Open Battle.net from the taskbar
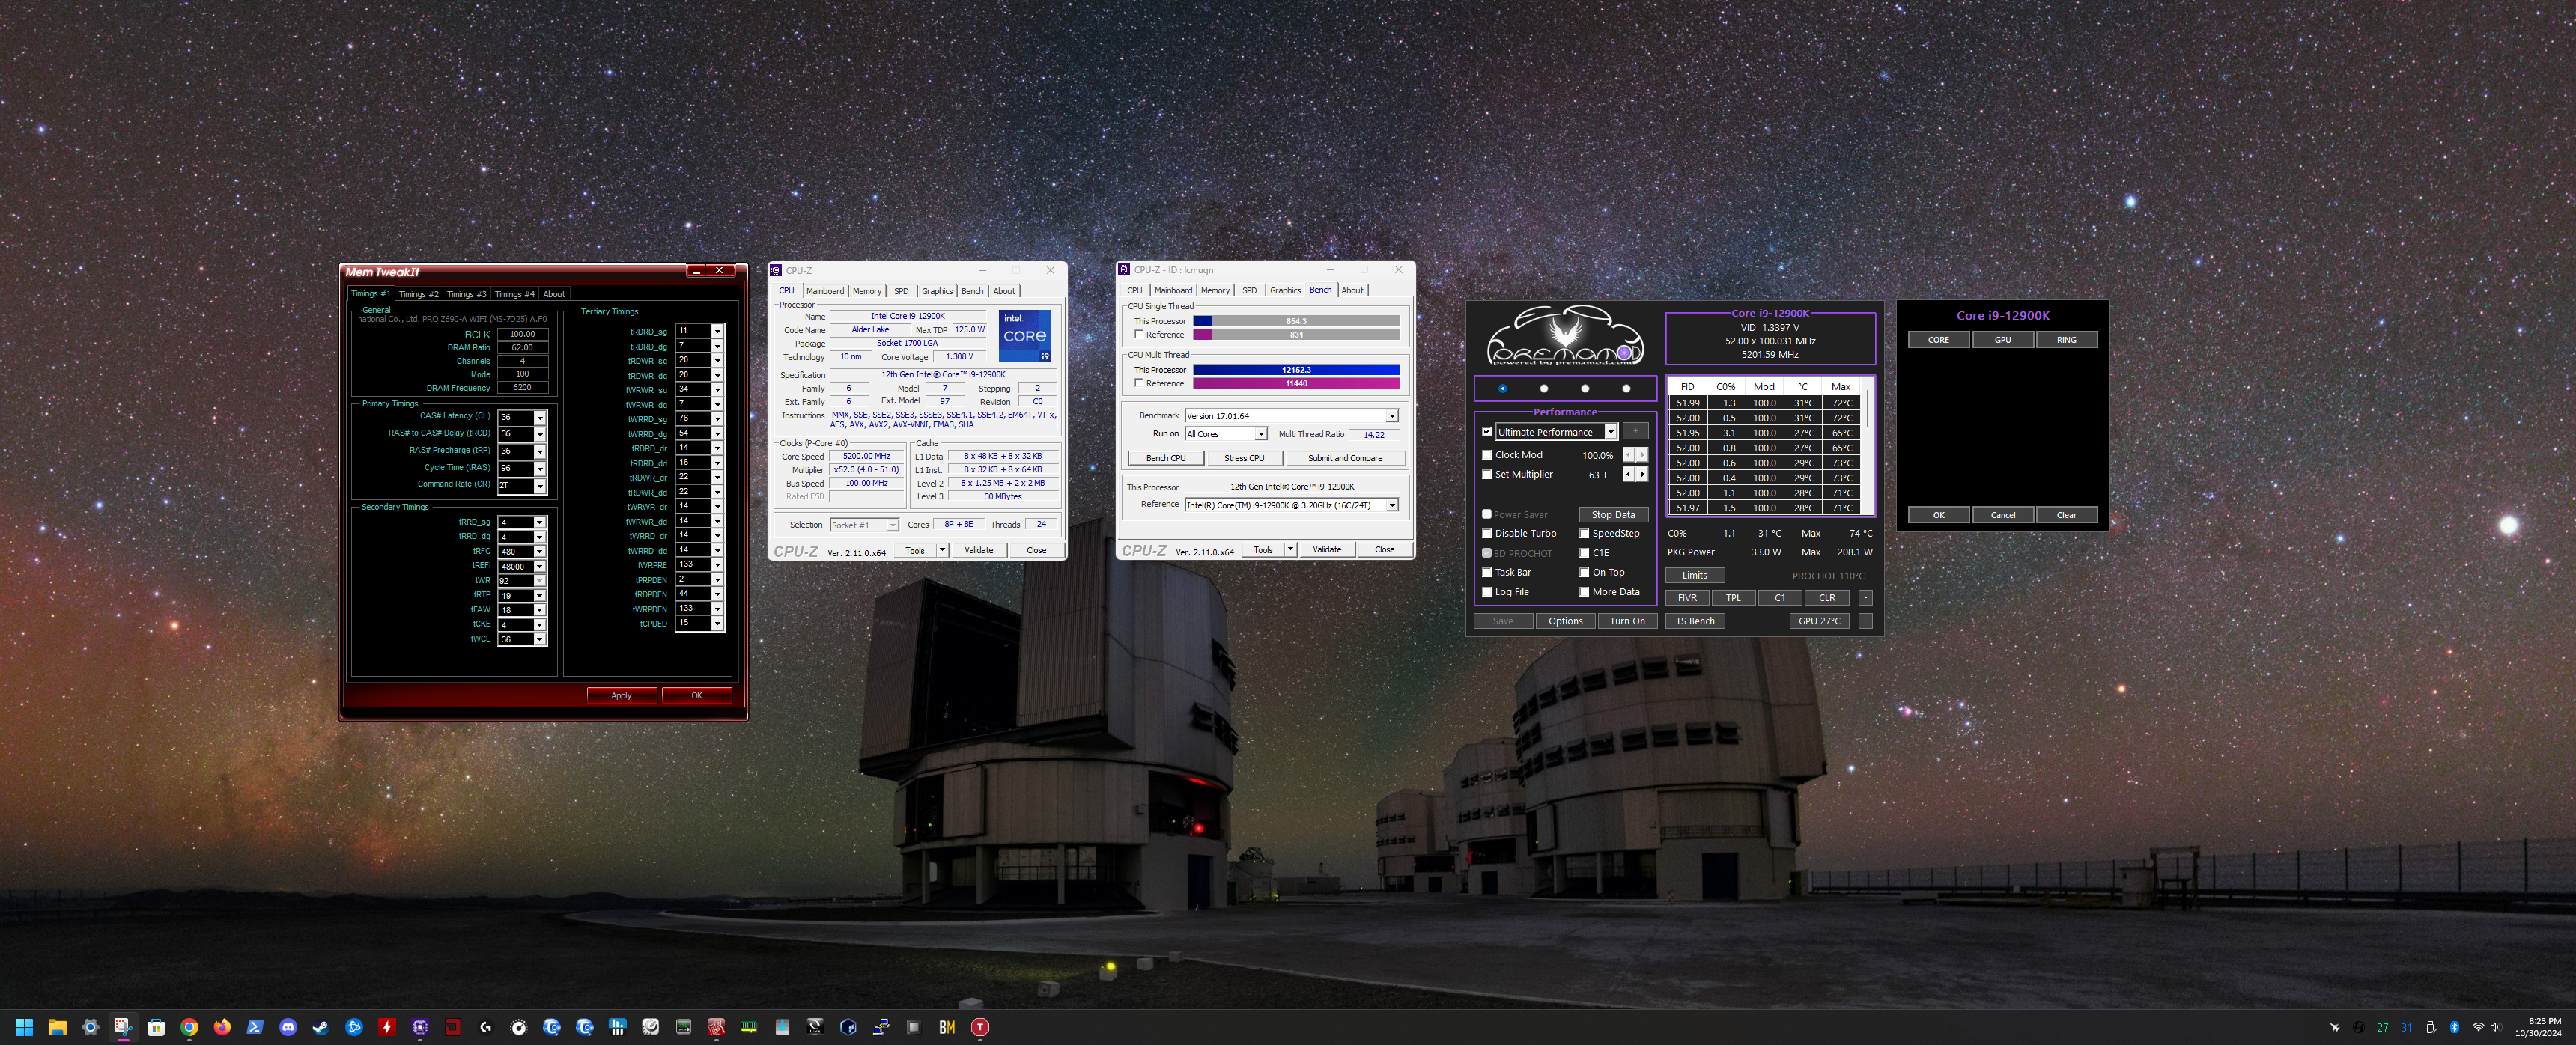 click(354, 1027)
